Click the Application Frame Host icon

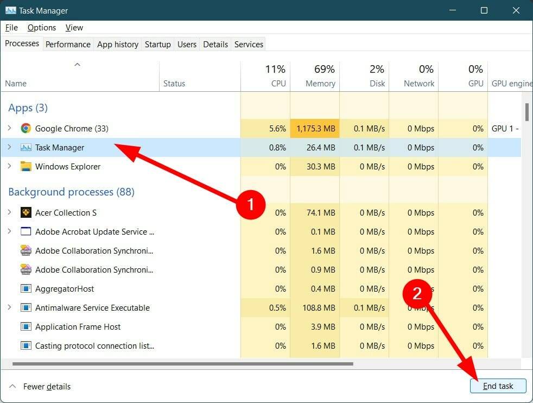coord(26,326)
